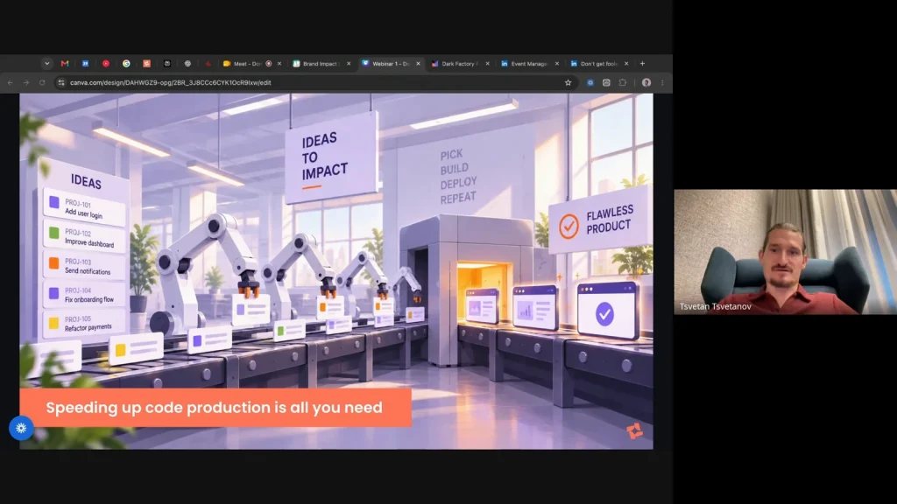Click 'PROJ-103 Send notifications' card
The image size is (897, 504).
(x=84, y=266)
